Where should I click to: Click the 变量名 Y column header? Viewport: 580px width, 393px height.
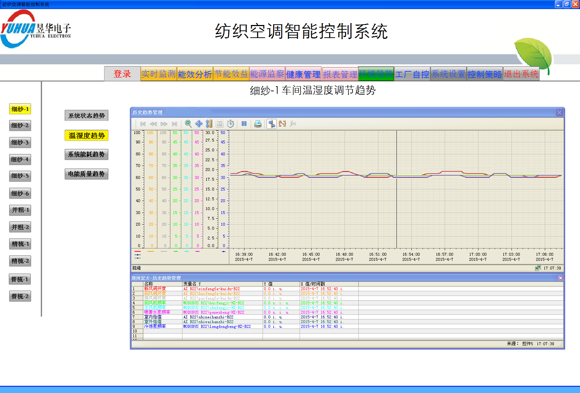pos(222,284)
